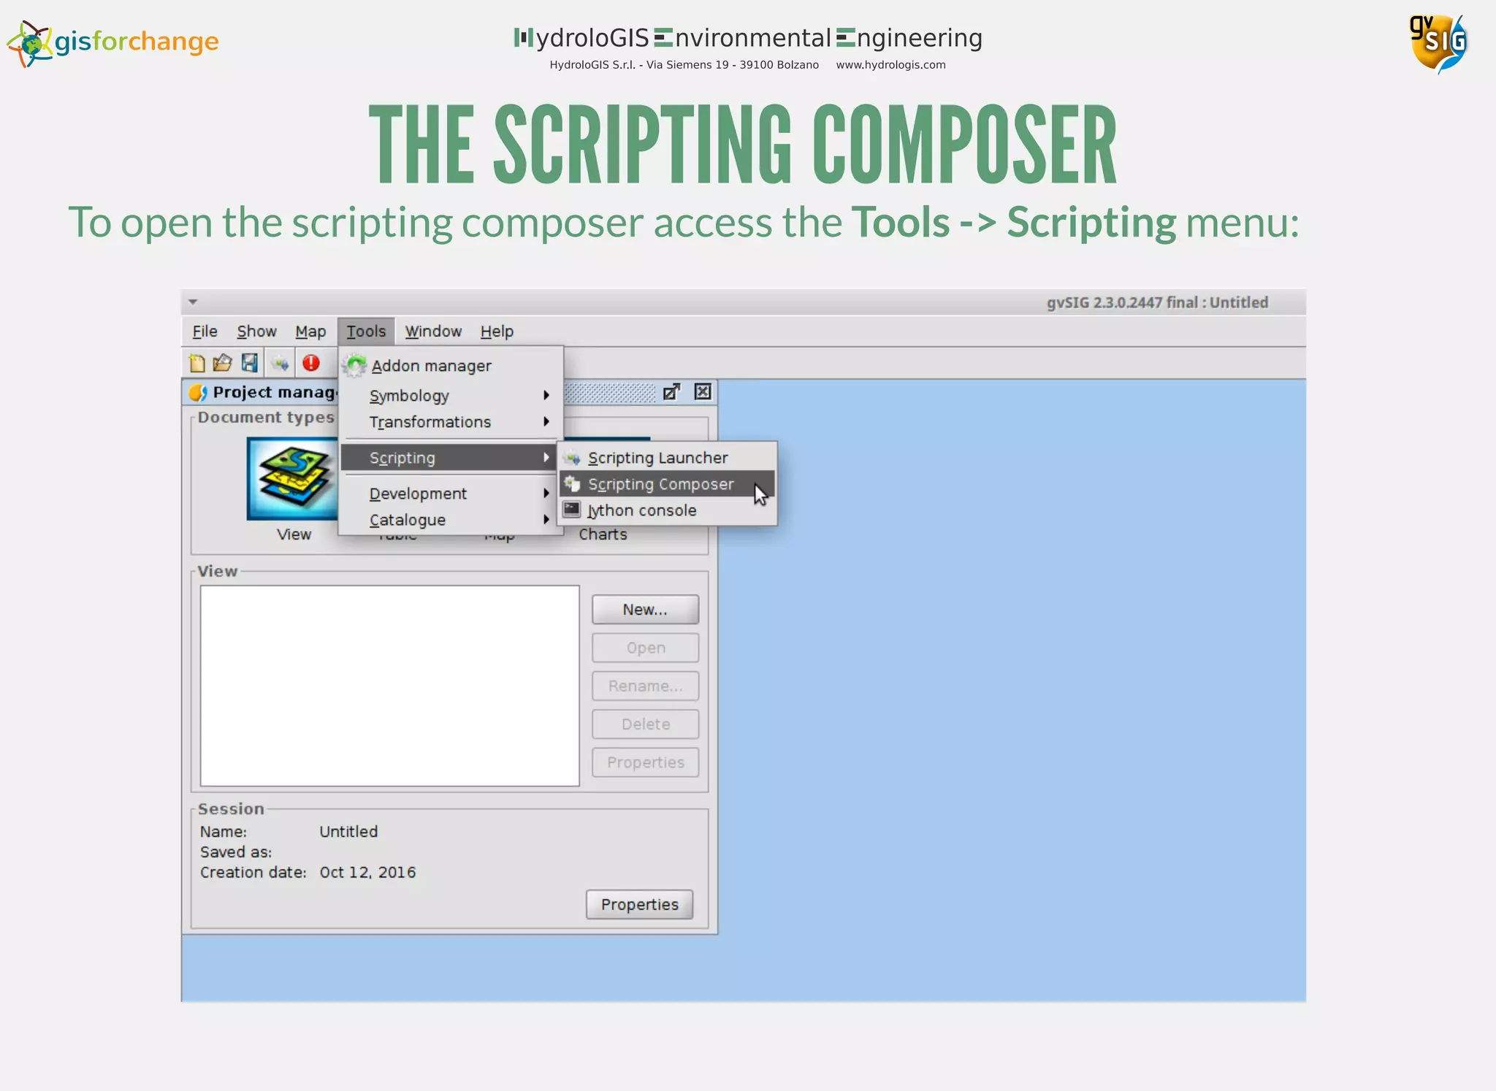Choose Scripting Composer from submenu
Viewport: 1496px width, 1091px height.
(660, 484)
